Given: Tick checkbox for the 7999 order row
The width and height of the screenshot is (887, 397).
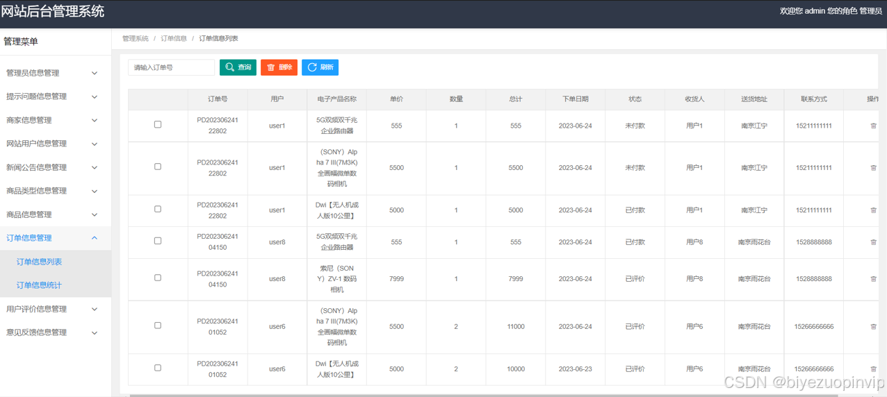Looking at the screenshot, I should coord(158,278).
